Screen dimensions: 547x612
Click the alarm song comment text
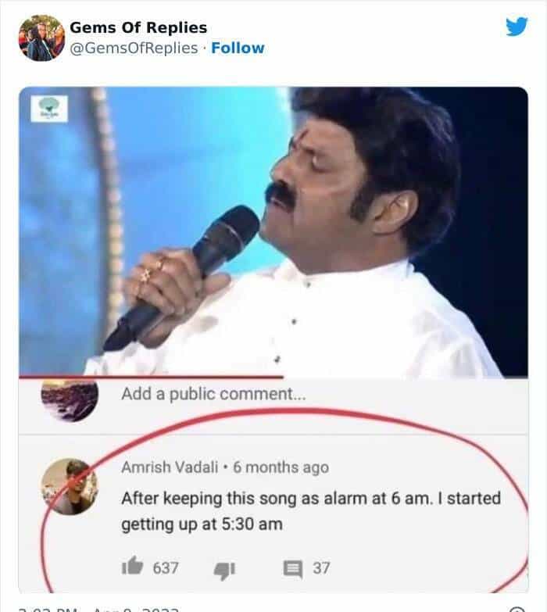click(311, 511)
